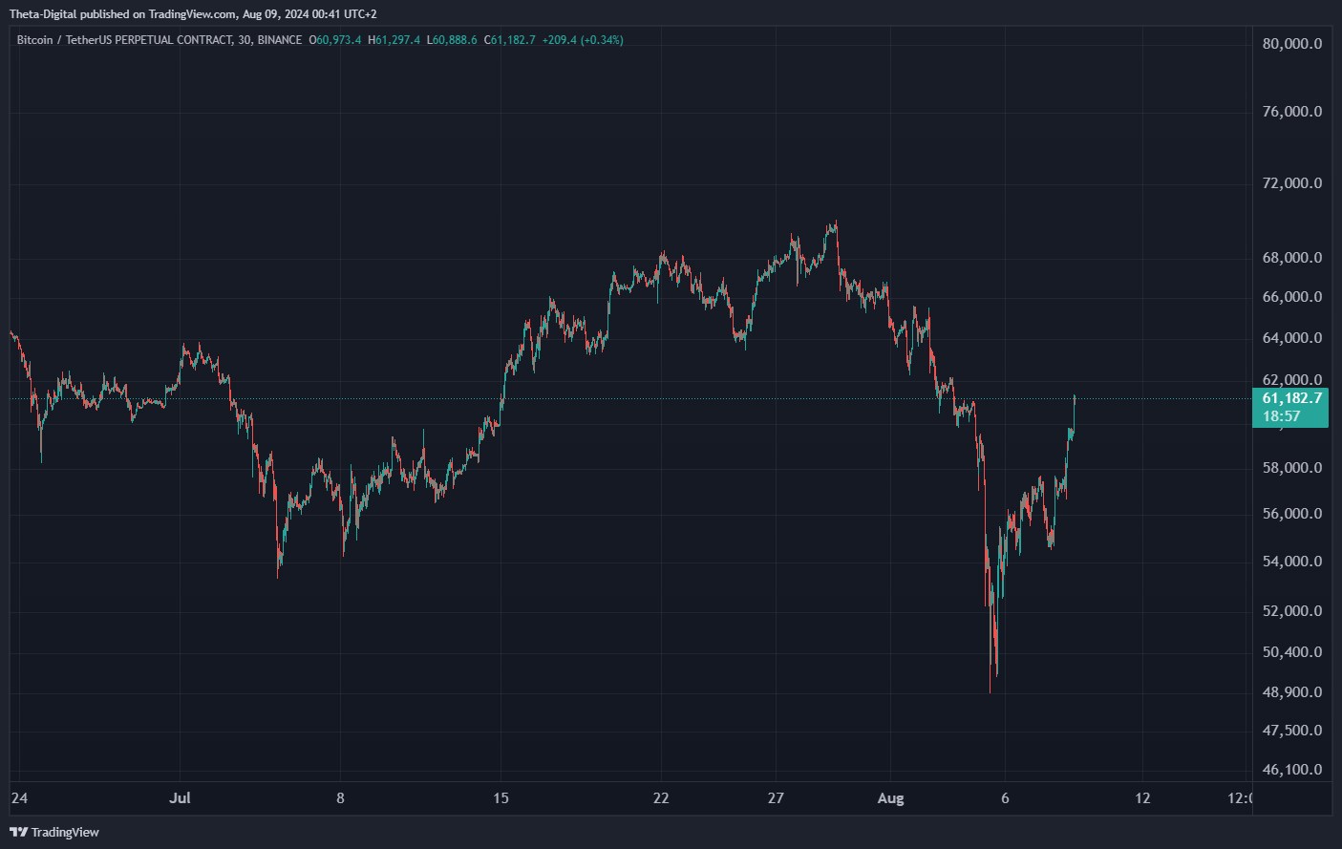
Task: Click the 64,000.0 price axis label
Action: [x=1292, y=338]
